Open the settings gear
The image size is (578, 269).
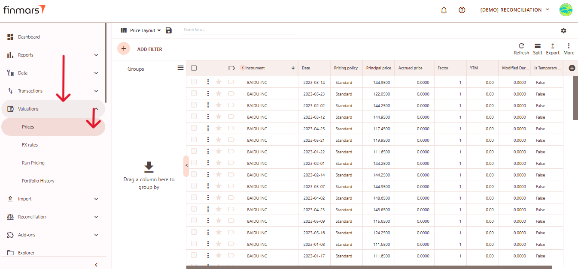[x=563, y=30]
